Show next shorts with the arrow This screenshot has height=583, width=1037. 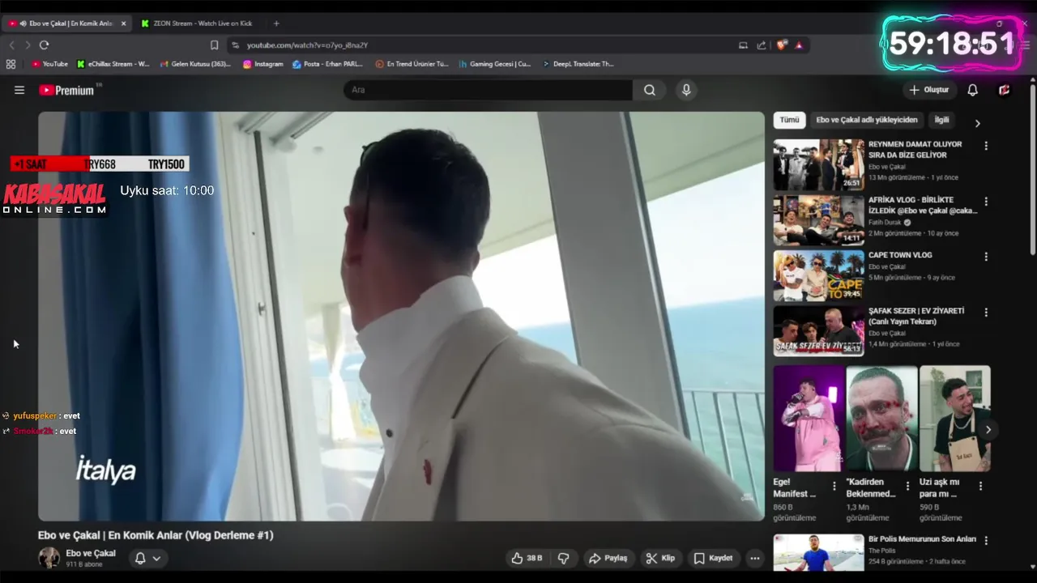click(x=988, y=430)
